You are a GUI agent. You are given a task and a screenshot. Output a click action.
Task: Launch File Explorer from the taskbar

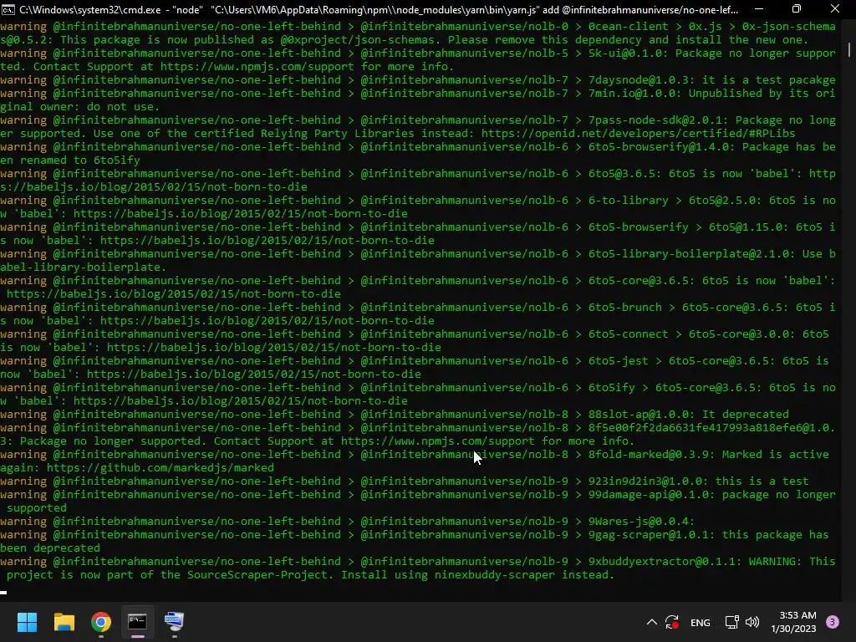pos(64,622)
